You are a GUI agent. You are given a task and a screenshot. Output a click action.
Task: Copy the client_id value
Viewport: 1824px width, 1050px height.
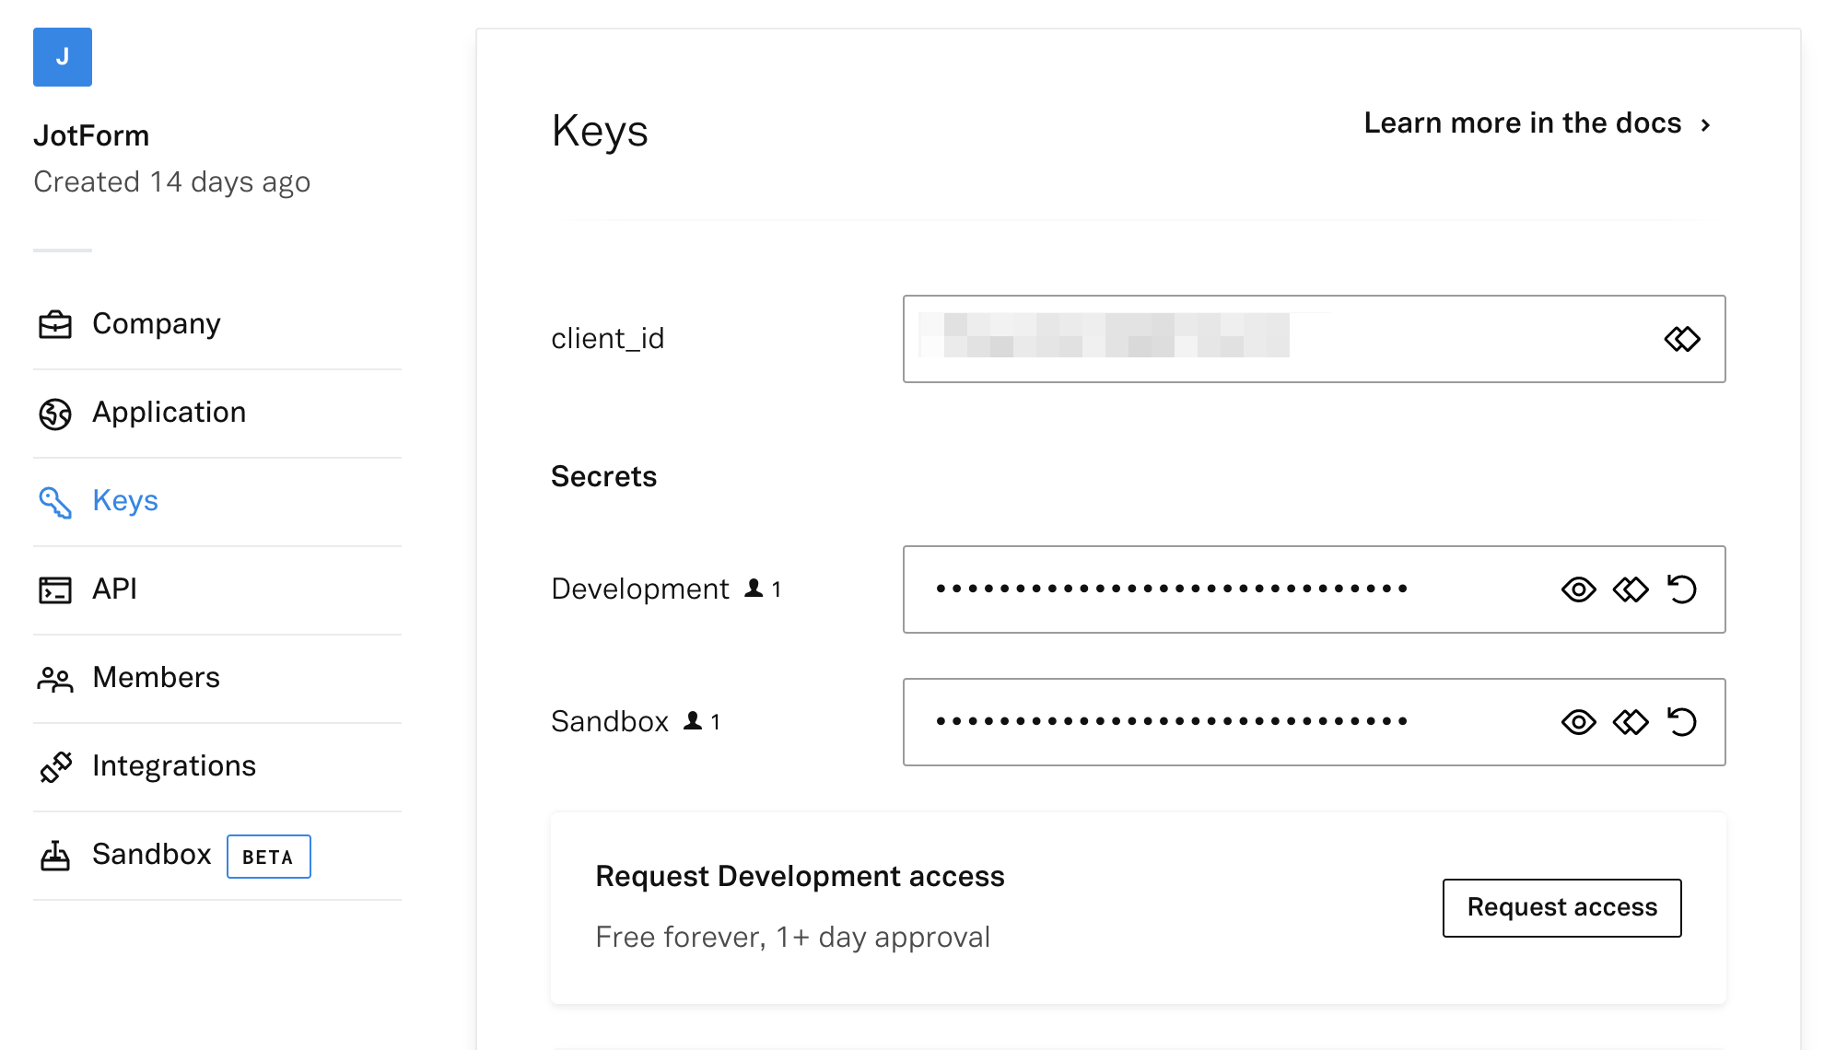point(1682,339)
